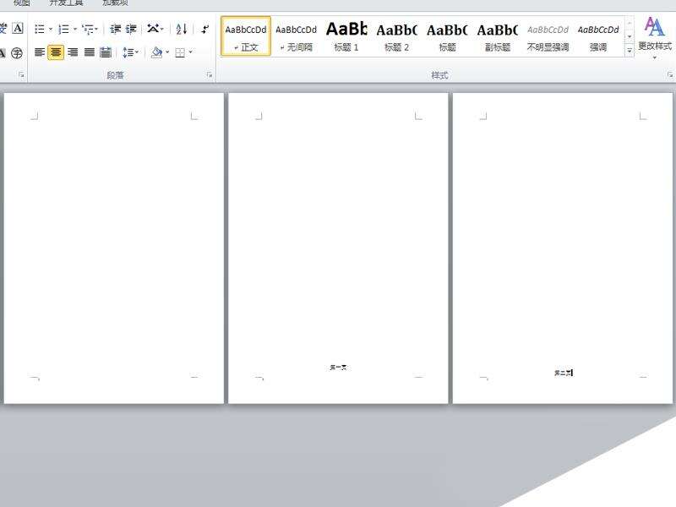Sort the selected text
Image resolution: width=676 pixels, height=507 pixels.
182,29
